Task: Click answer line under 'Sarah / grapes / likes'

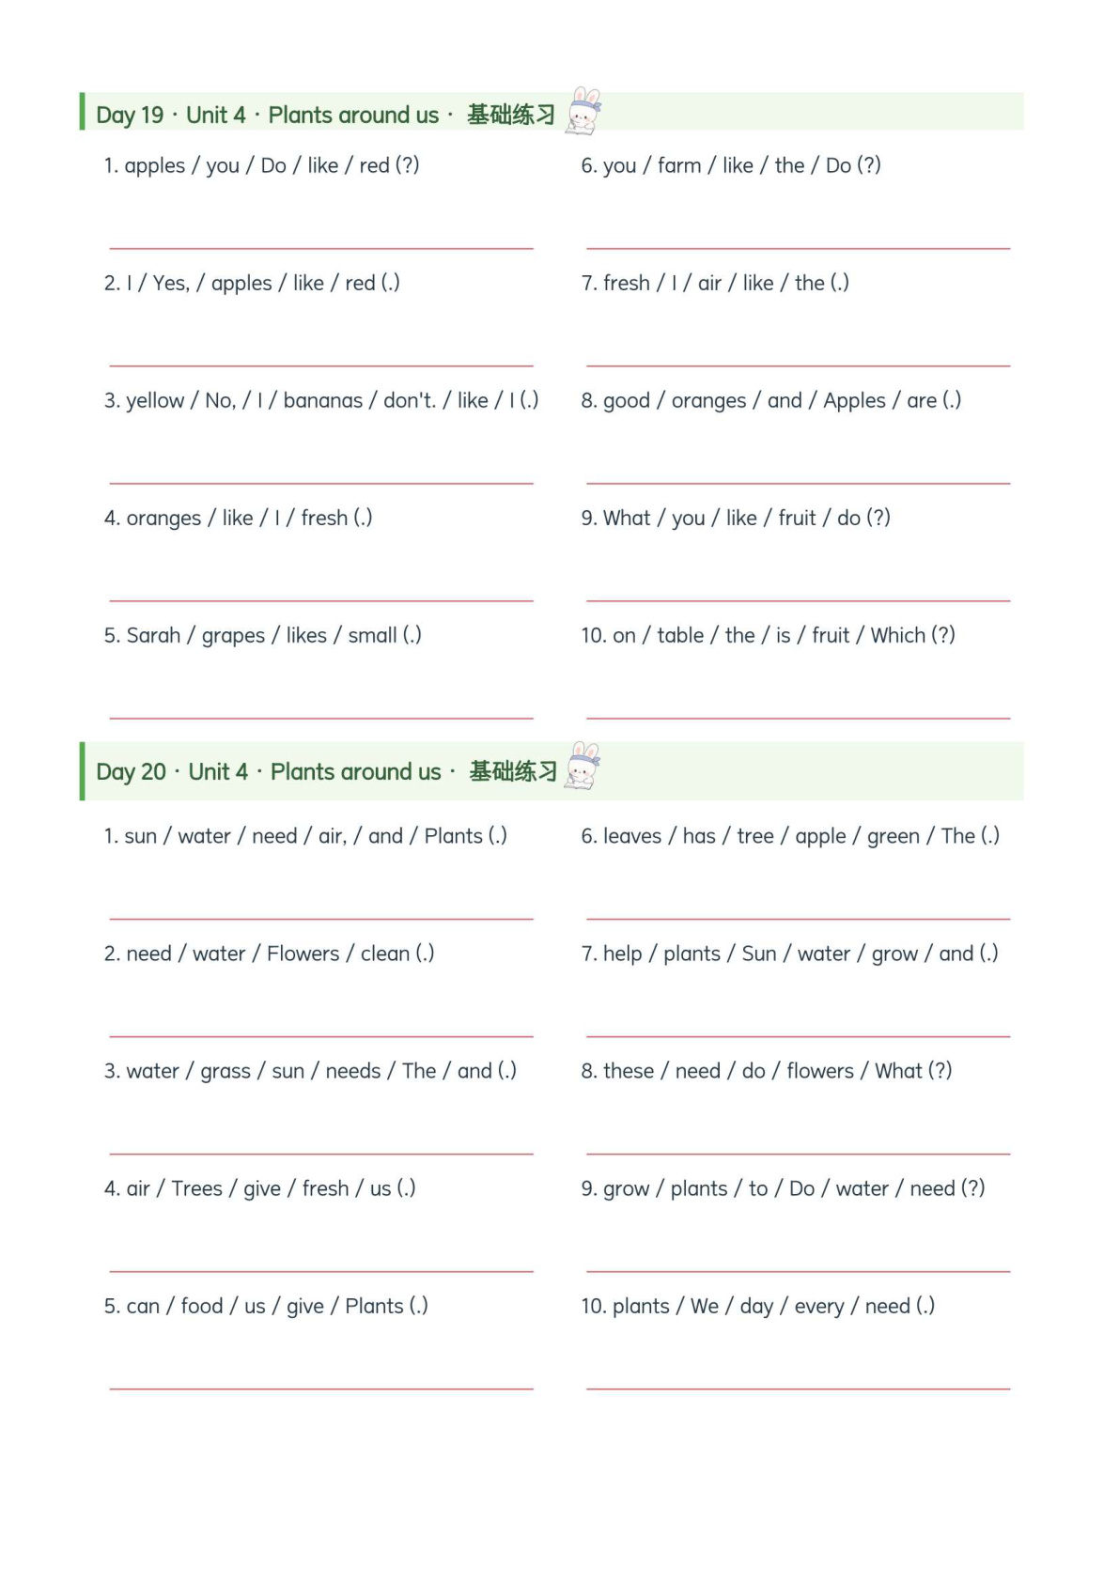Action: point(321,718)
